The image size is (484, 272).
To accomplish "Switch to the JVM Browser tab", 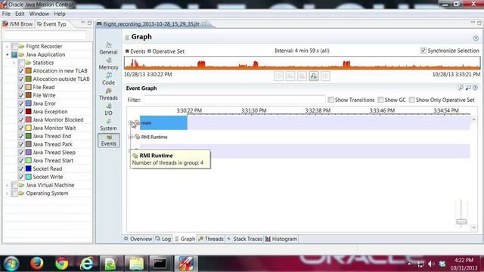I will coord(17,24).
